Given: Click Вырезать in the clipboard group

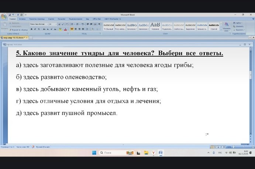Looking at the screenshot, I should [14, 23].
